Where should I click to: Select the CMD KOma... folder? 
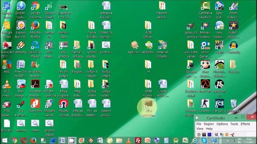148,88
